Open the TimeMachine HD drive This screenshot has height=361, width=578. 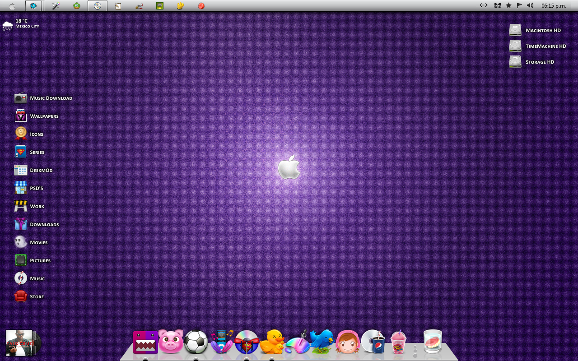coord(537,46)
